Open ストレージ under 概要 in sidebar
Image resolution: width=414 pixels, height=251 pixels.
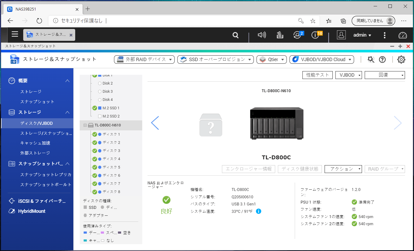pyautogui.click(x=31, y=92)
